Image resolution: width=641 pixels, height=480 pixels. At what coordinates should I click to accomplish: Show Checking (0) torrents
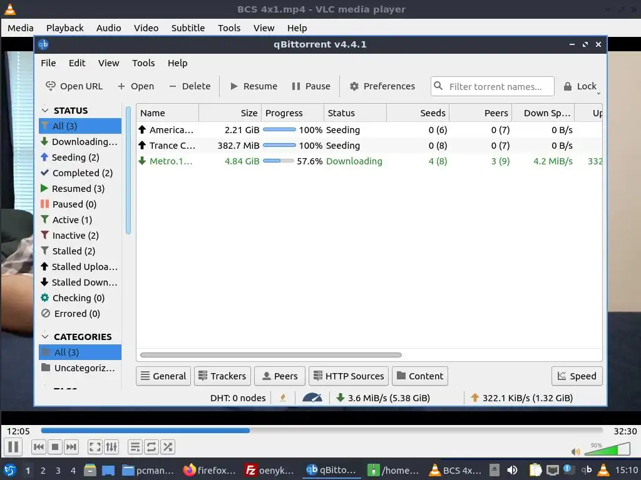tap(80, 298)
